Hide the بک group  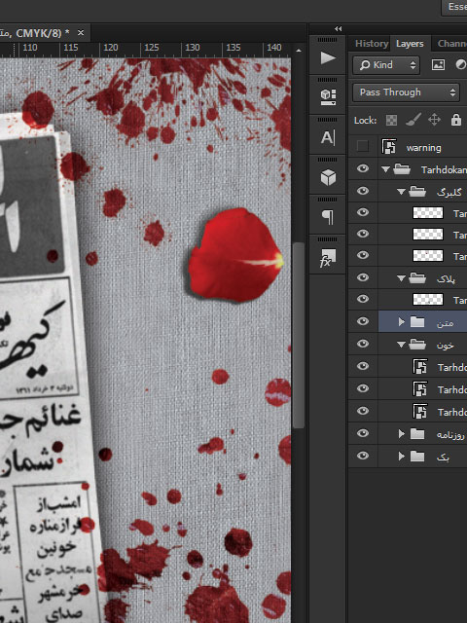click(x=363, y=457)
